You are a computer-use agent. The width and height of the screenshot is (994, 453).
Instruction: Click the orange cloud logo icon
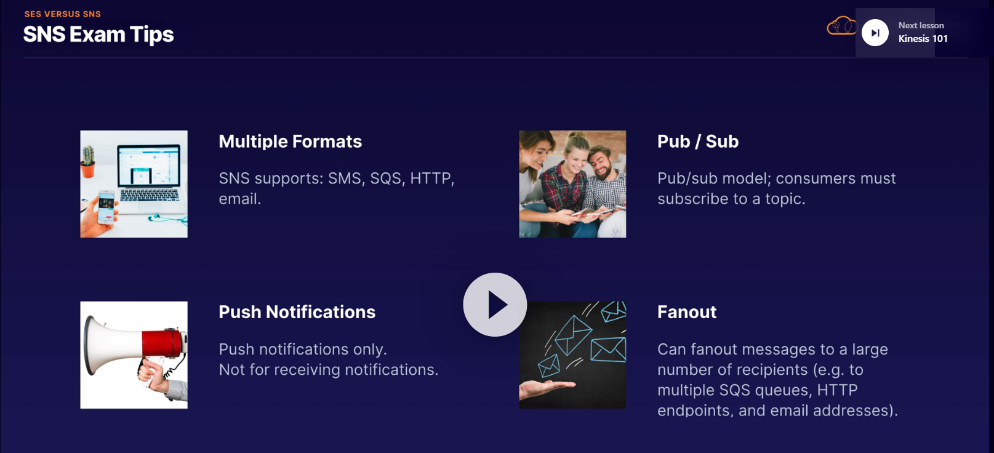coord(841,26)
